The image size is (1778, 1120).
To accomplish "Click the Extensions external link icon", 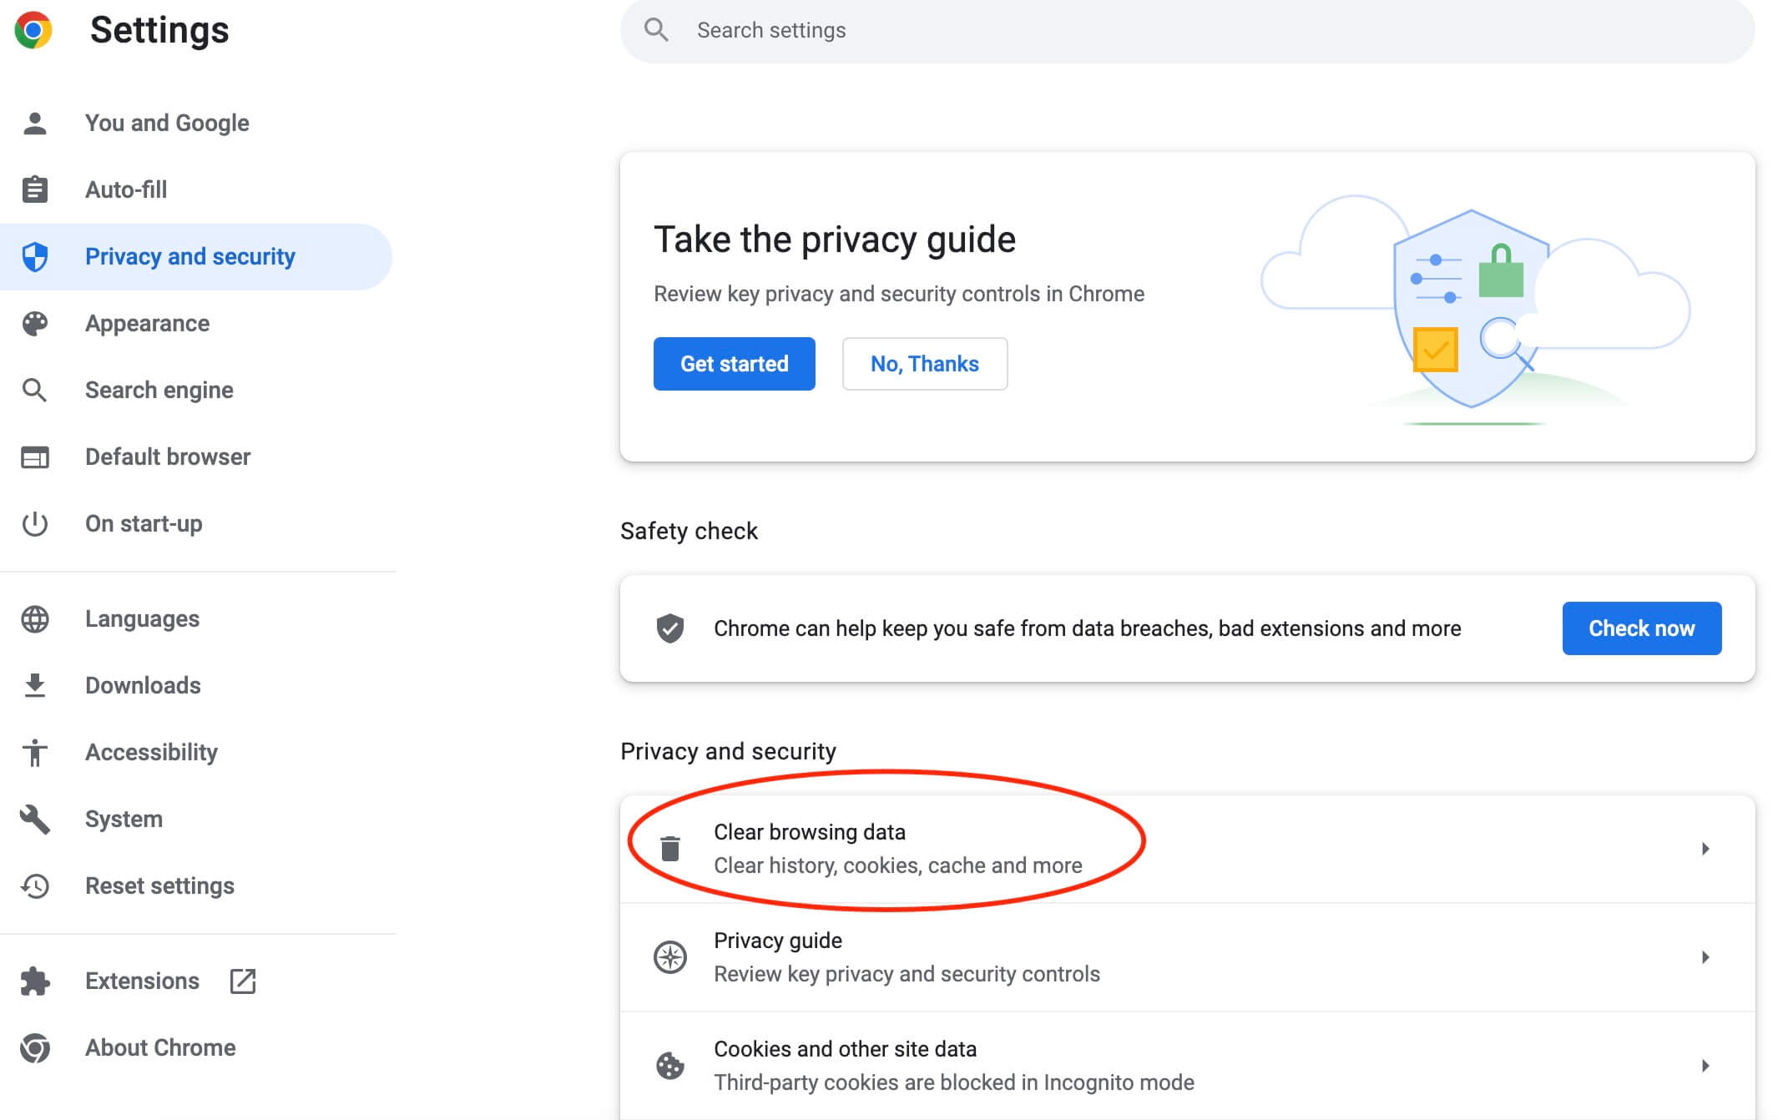I will pos(243,981).
